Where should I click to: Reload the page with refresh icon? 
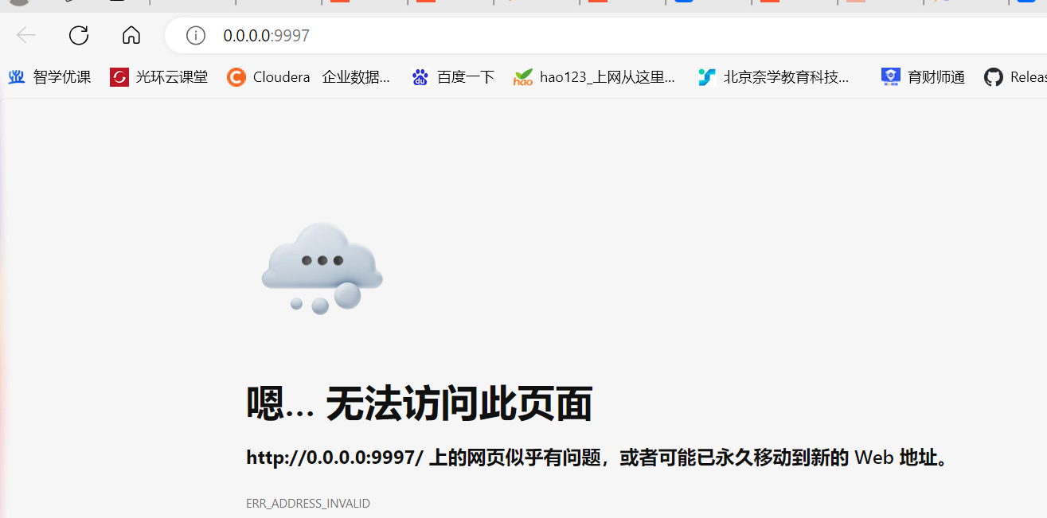pos(79,35)
